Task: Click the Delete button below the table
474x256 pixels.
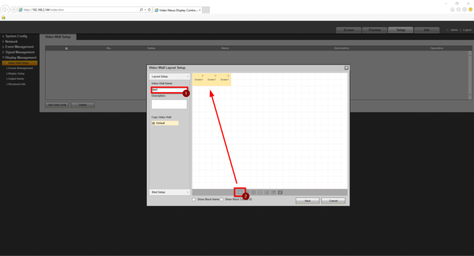Action: click(x=82, y=105)
